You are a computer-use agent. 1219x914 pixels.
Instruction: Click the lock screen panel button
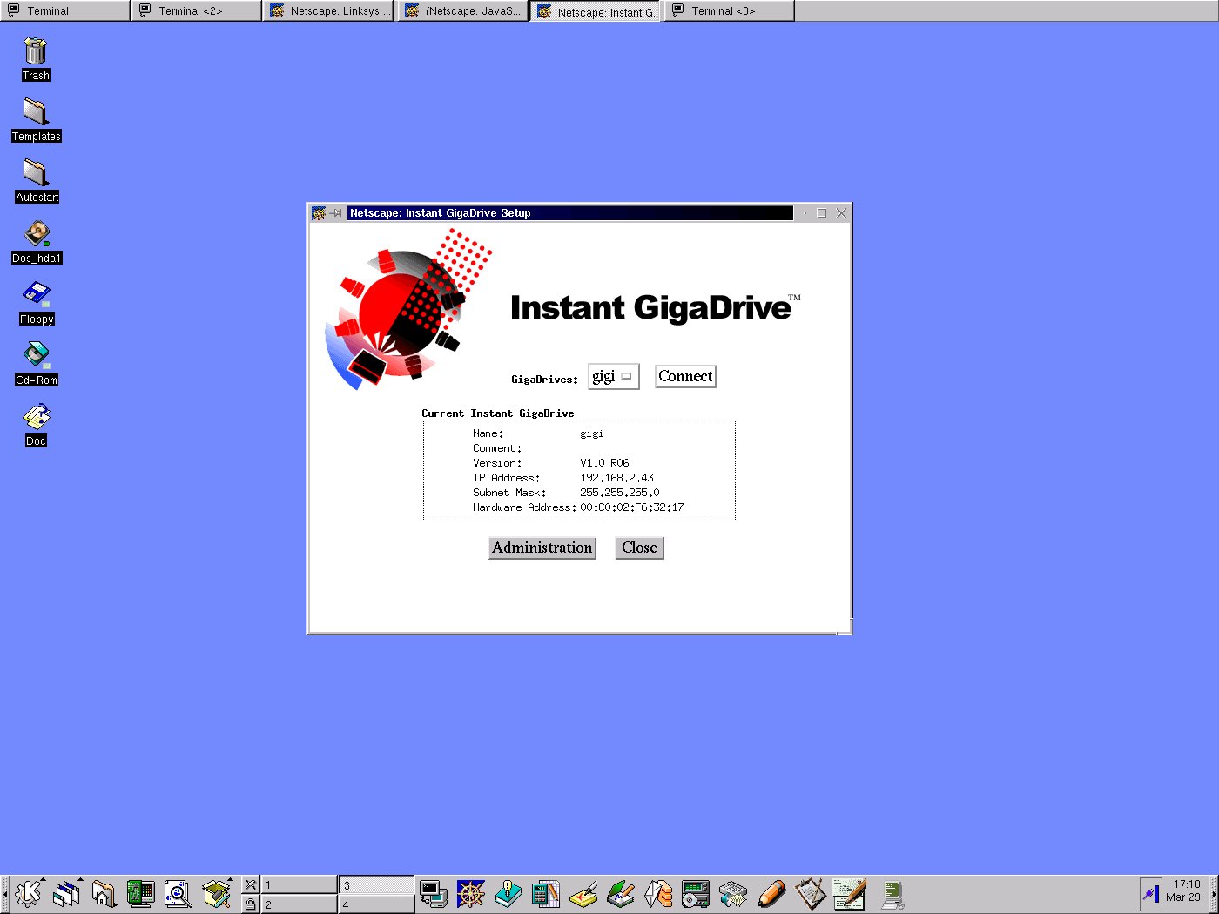250,904
